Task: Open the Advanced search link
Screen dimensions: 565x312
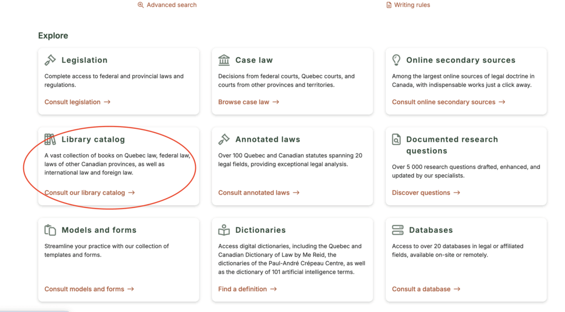Action: tap(168, 5)
